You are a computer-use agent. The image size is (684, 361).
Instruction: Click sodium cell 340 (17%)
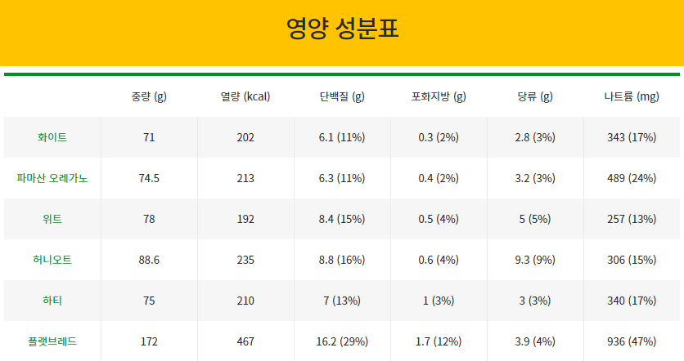pos(632,301)
